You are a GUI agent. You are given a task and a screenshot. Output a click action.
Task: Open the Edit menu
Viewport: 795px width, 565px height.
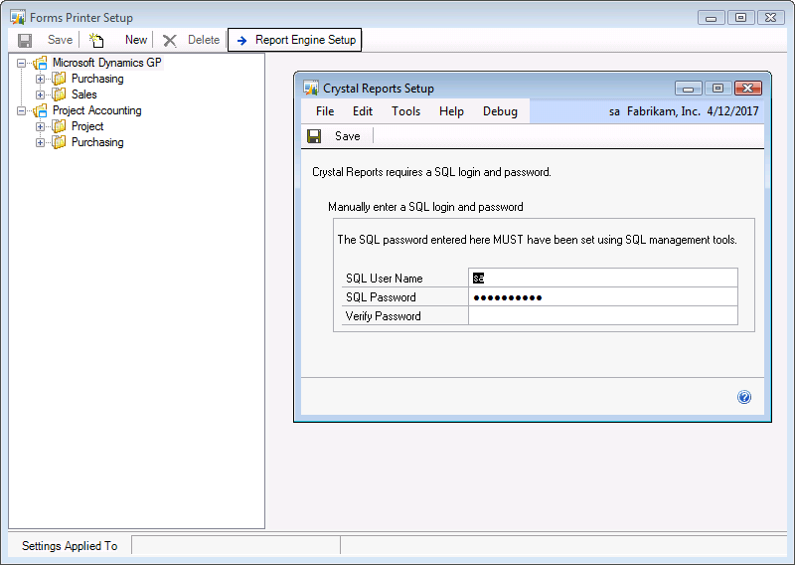(363, 111)
